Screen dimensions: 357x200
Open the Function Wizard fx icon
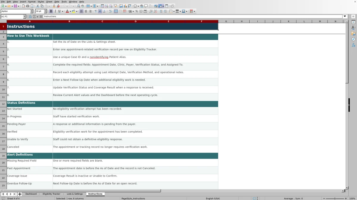[x=30, y=17]
